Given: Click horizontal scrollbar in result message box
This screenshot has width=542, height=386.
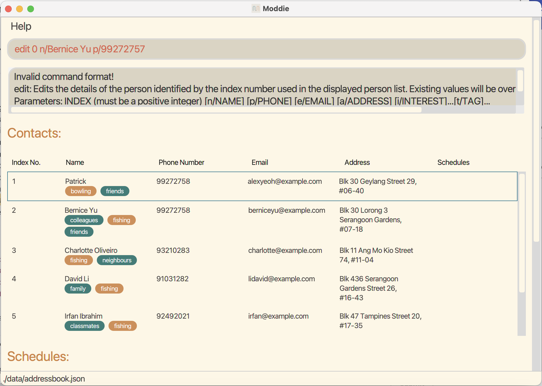Looking at the screenshot, I should (x=216, y=110).
